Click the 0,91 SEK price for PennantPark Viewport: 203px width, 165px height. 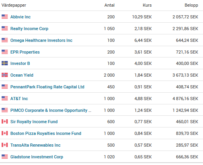(143, 87)
